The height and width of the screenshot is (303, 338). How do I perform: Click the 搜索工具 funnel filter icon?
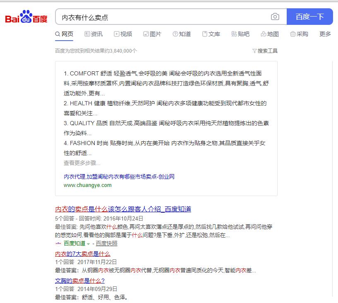pos(254,51)
